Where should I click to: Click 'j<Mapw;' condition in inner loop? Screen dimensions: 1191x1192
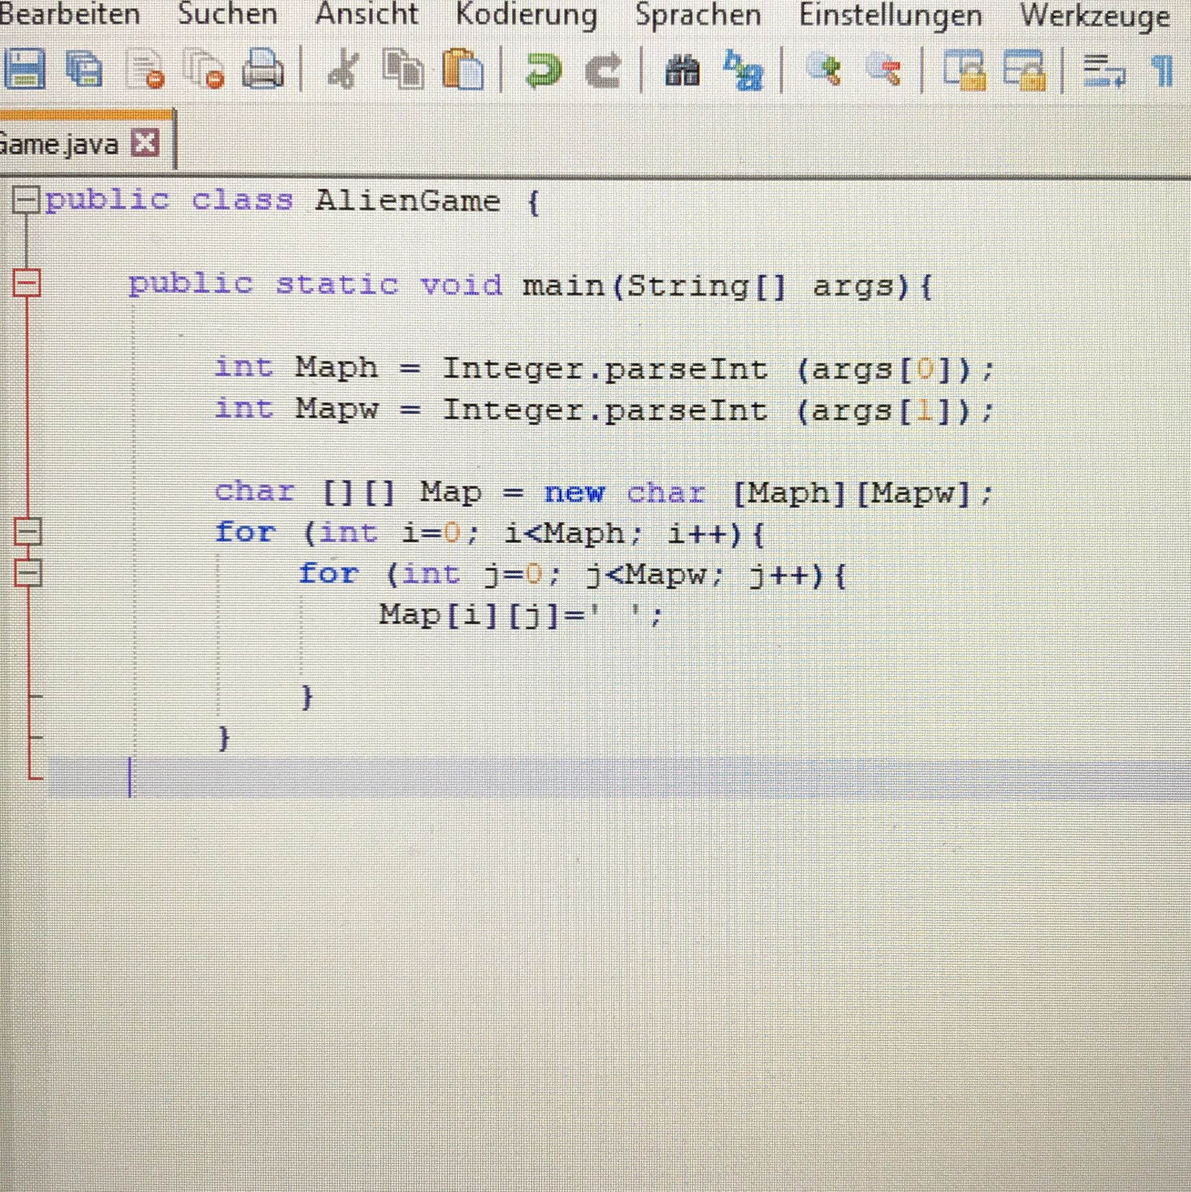point(655,574)
